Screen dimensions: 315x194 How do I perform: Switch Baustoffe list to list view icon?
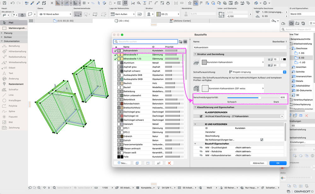[x=185, y=42]
